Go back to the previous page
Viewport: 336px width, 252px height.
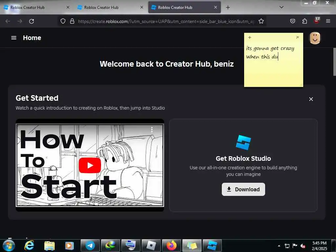click(x=8, y=21)
